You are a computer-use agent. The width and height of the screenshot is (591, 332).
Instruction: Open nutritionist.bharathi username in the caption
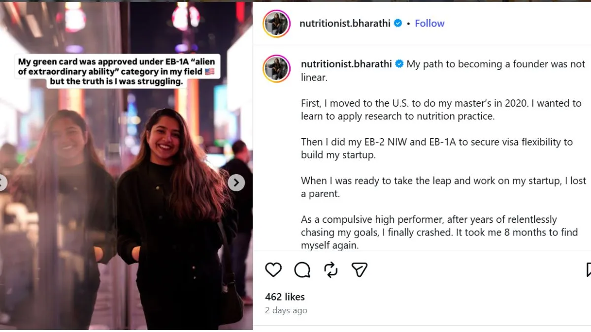coord(346,64)
